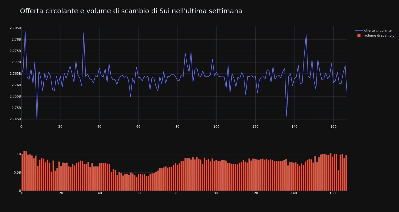Click the line's deepest dip near hour 8

click(x=37, y=119)
